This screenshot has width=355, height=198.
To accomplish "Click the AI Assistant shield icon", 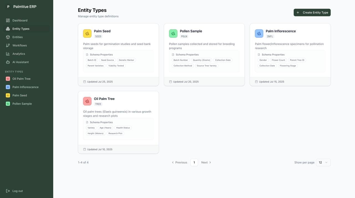I will coord(8,62).
